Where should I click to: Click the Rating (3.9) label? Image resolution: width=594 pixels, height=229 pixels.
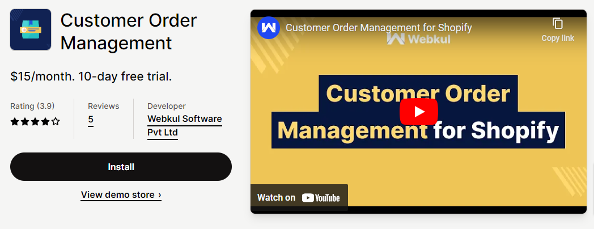click(32, 106)
